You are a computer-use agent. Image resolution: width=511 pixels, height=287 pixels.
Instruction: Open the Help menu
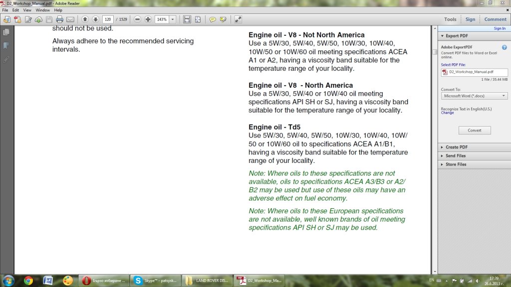[58, 10]
